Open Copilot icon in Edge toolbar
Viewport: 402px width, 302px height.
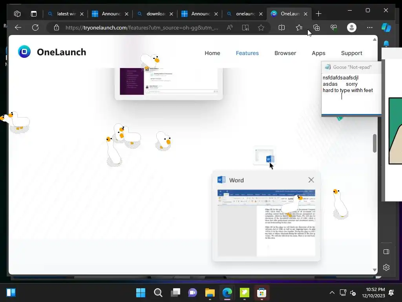[x=386, y=28]
